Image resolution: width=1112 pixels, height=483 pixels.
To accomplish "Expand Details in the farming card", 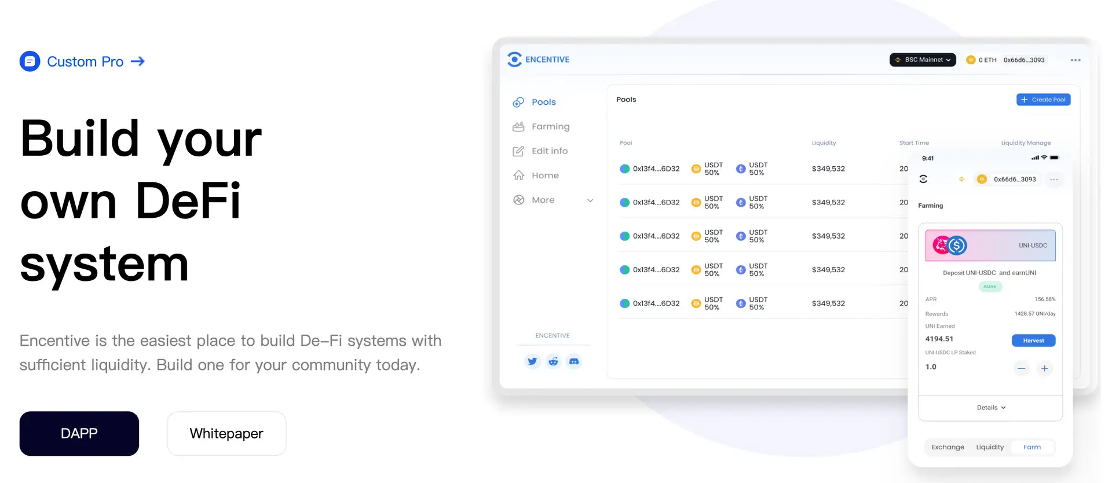I will click(990, 408).
